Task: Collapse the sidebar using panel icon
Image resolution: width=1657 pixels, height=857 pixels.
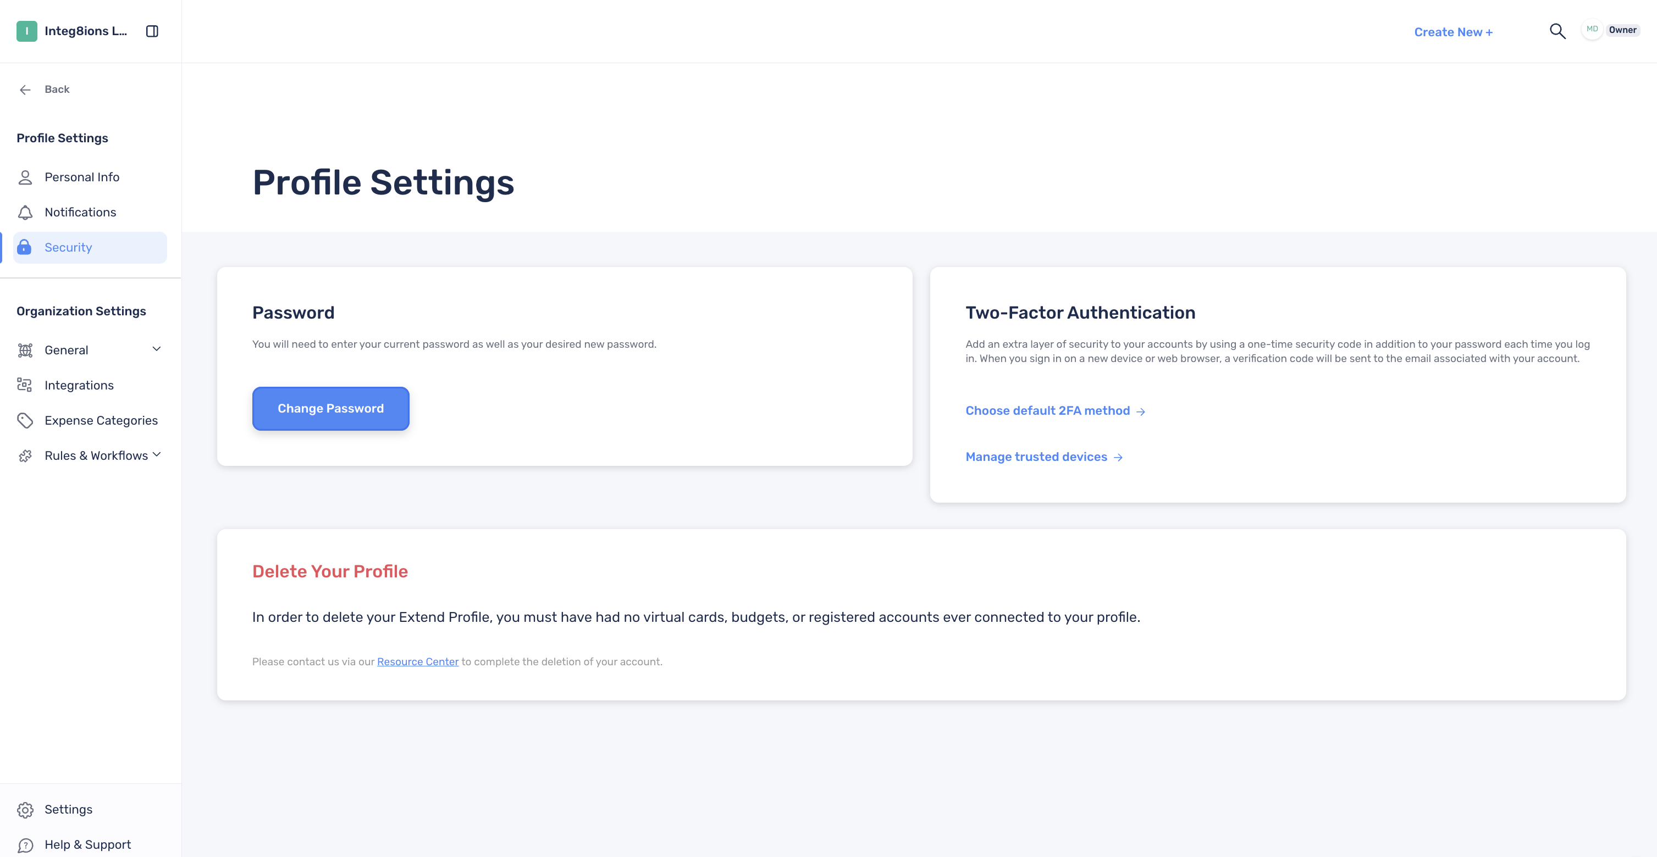Action: click(152, 31)
